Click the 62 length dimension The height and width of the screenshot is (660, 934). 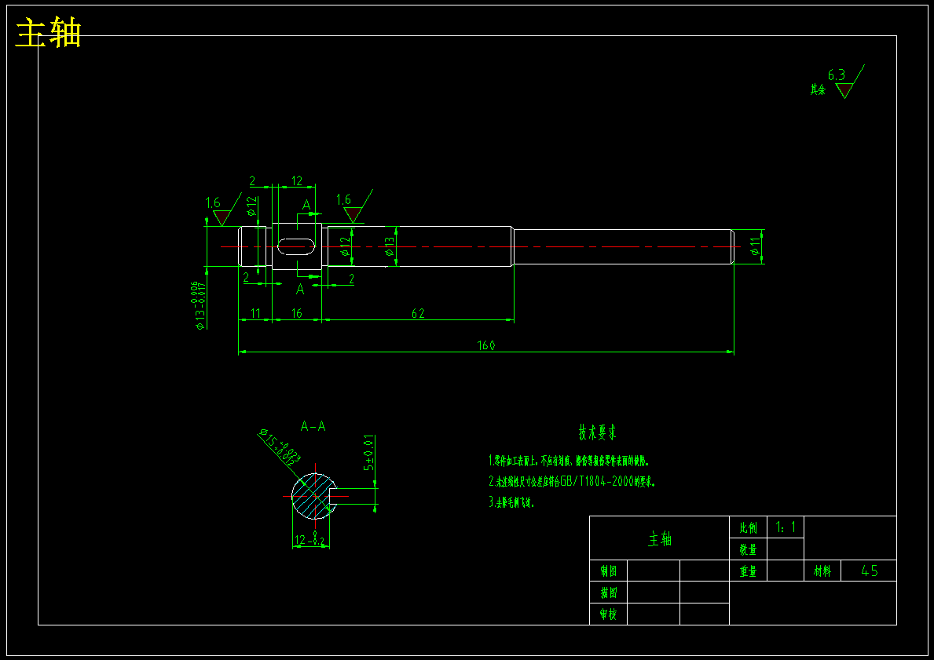tap(418, 313)
